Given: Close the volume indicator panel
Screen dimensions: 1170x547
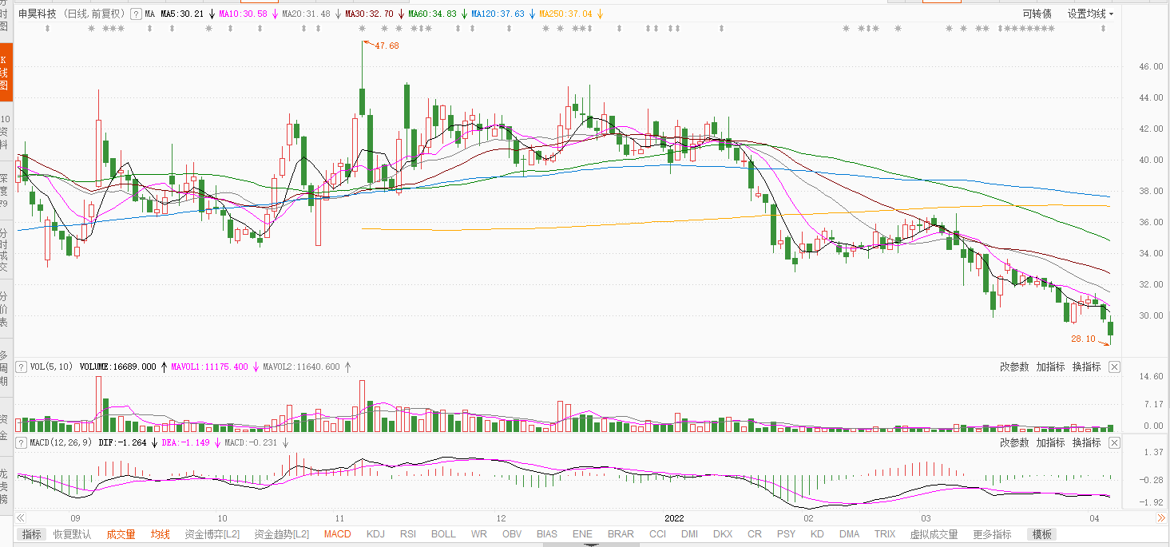Looking at the screenshot, I should coord(1115,367).
